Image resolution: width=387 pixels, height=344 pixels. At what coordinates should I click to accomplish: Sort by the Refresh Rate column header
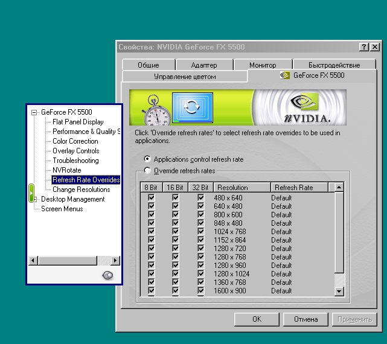pyautogui.click(x=299, y=187)
